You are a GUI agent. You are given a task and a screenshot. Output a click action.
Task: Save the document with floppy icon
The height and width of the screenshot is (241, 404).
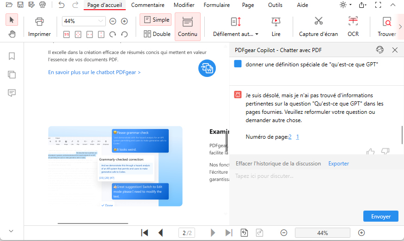coord(20,5)
